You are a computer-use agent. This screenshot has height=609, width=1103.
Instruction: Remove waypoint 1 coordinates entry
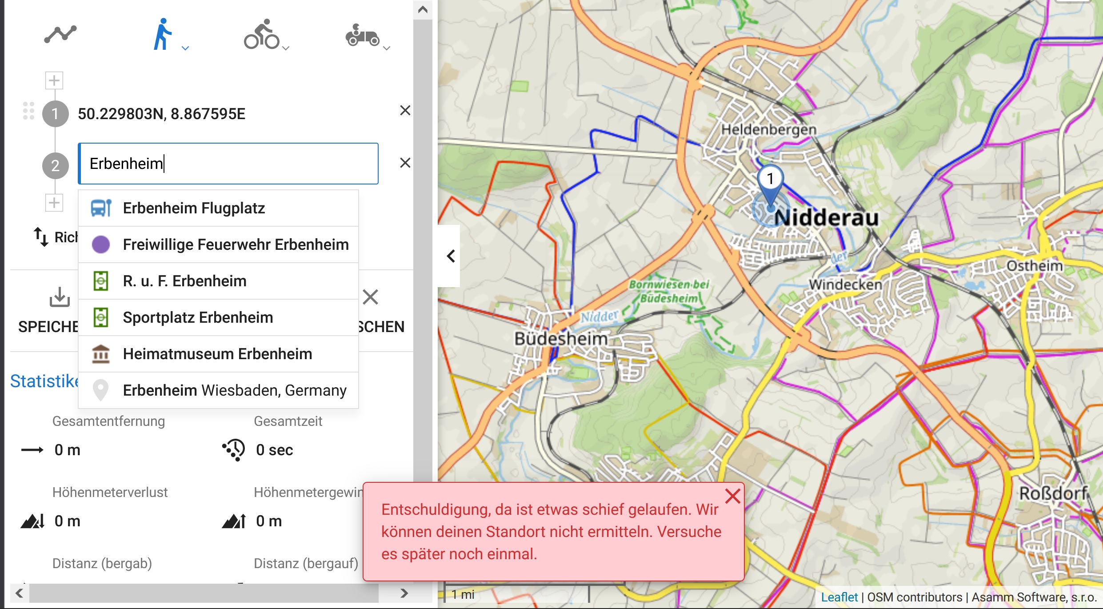405,110
